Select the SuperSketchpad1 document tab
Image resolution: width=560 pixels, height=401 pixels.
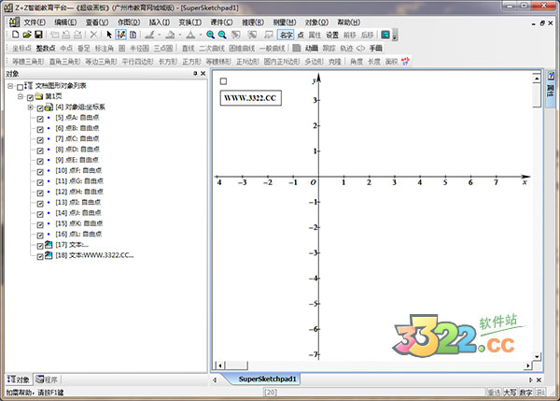267,379
